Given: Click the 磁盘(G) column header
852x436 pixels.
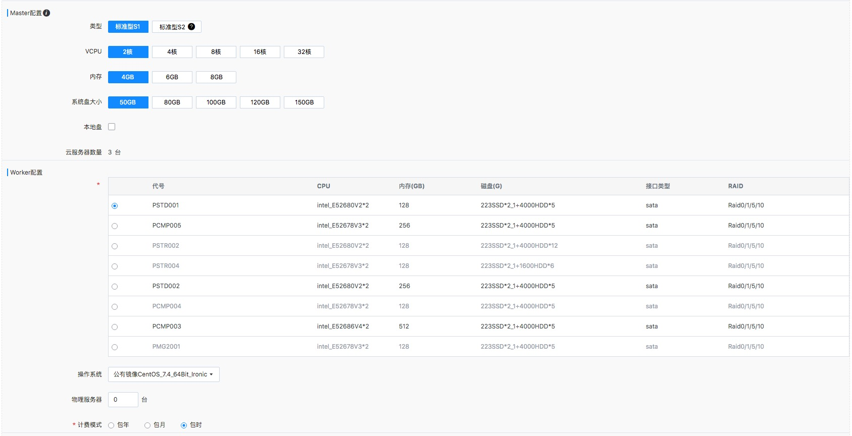Looking at the screenshot, I should [x=491, y=186].
